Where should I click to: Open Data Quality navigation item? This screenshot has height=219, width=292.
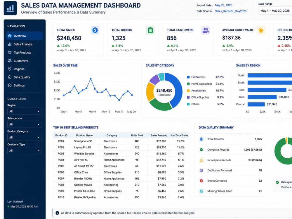[25, 77]
